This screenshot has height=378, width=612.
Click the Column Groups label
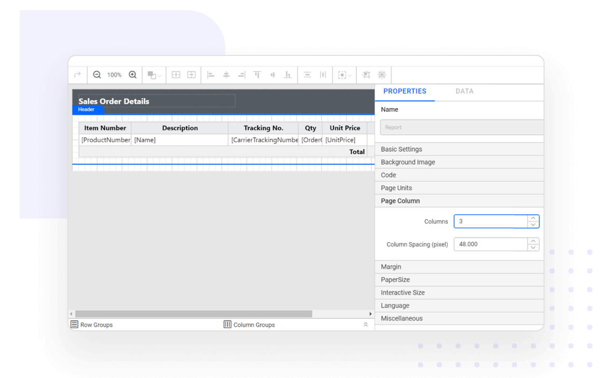254,325
